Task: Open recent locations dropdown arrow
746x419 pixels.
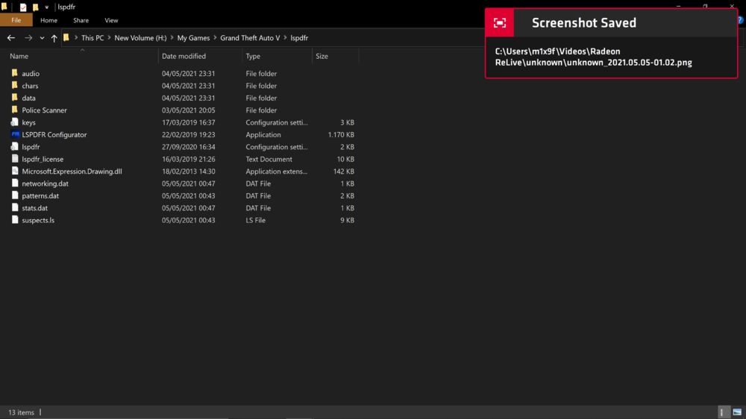Action: click(42, 38)
